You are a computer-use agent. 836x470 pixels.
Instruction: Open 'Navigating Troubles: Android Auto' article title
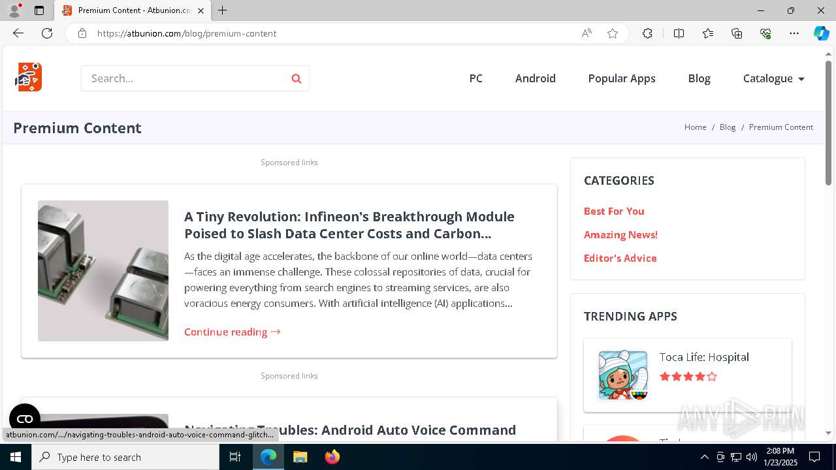[x=350, y=430]
